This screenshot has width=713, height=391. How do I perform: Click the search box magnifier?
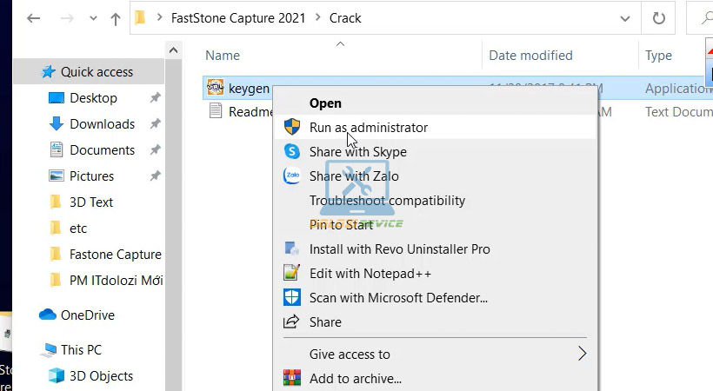pos(707,18)
